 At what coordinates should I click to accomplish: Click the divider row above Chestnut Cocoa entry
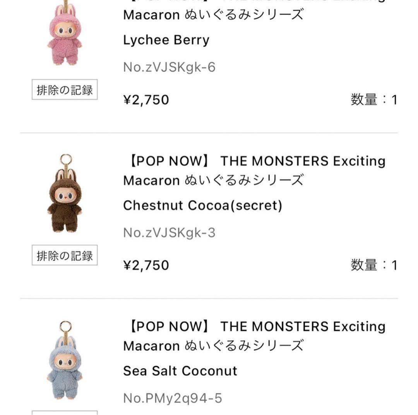tap(209, 132)
